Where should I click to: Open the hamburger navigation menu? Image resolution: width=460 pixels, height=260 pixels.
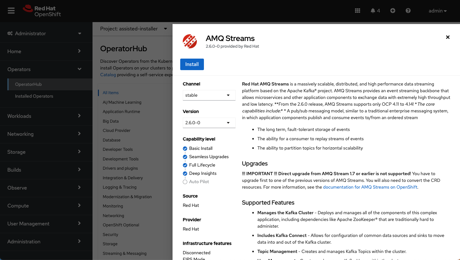click(11, 11)
